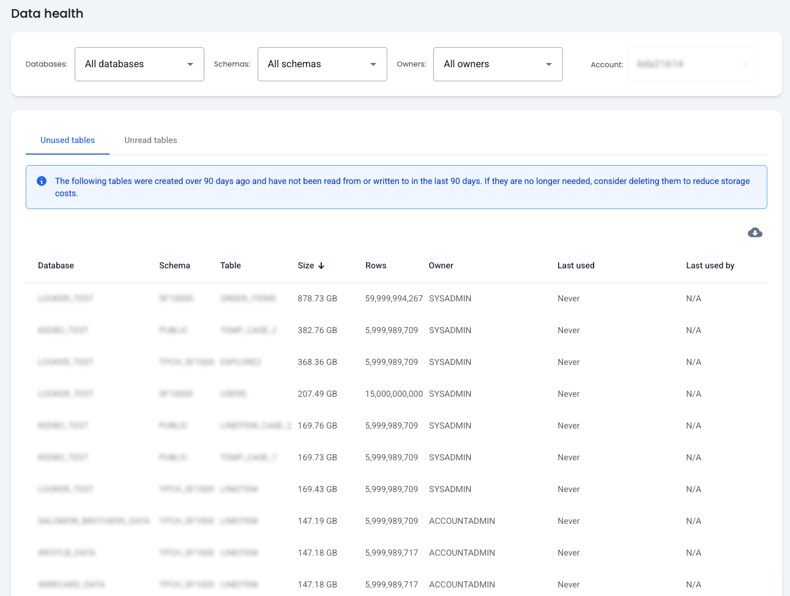Select the 207.49 GB size cell
This screenshot has width=790, height=596.
pos(318,394)
